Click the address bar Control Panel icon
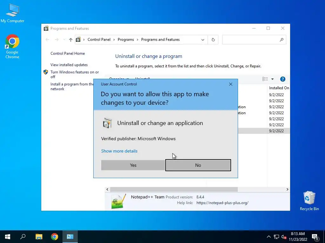The width and height of the screenshot is (325, 243). coord(78,40)
